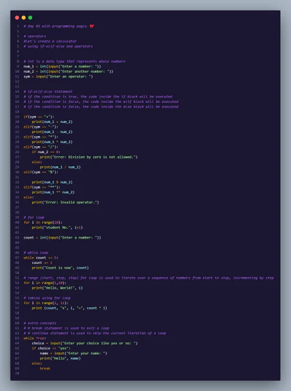The image size is (291, 391).
Task: Click the elif(sym == "**"): line
Action: [42, 187]
